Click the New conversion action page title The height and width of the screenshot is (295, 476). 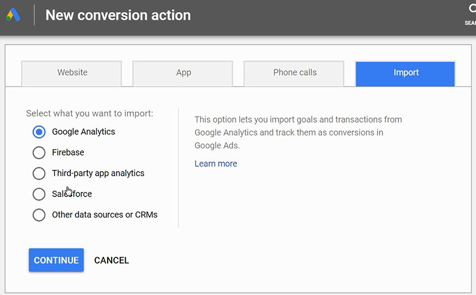pyautogui.click(x=118, y=15)
